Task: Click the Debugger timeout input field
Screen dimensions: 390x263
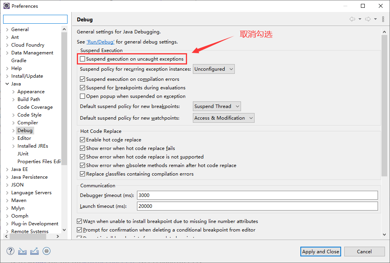Action: point(257,195)
